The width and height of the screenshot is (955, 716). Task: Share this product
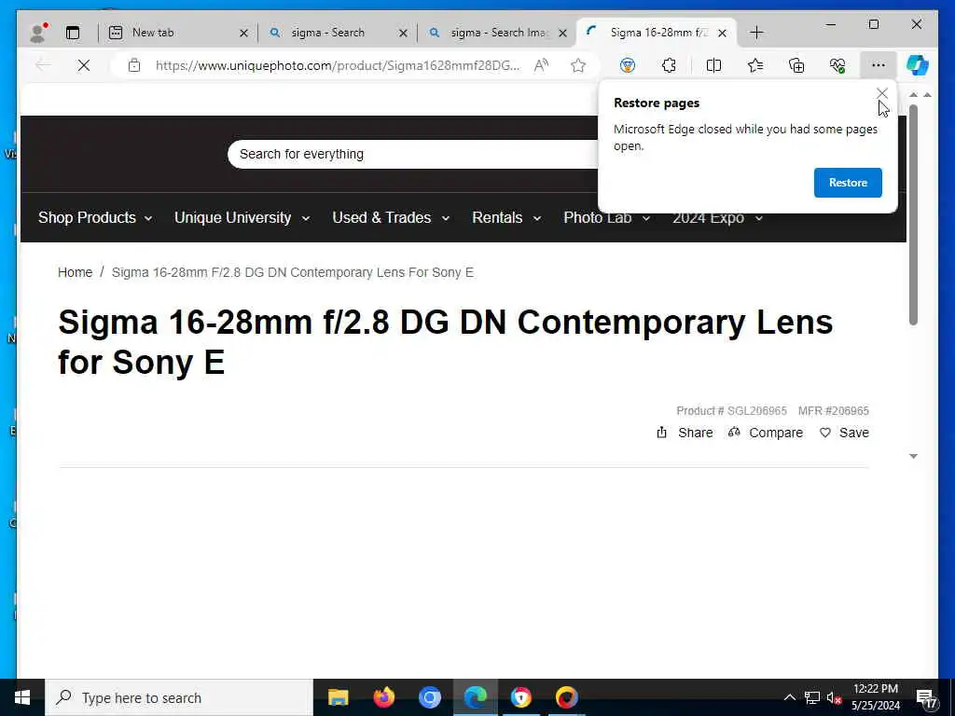pos(685,433)
